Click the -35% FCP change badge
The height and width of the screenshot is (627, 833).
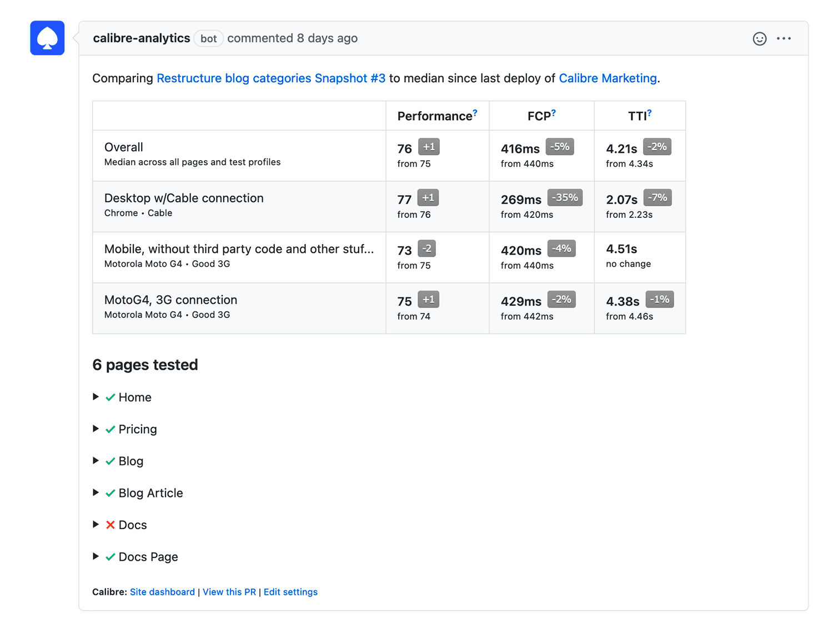pyautogui.click(x=565, y=197)
